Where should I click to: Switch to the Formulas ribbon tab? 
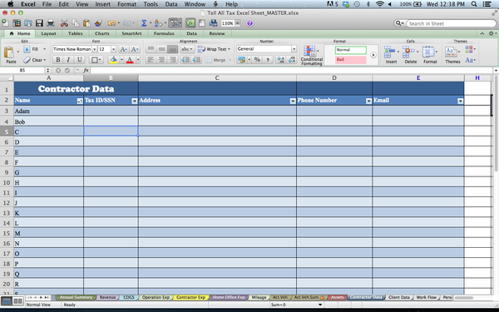(164, 33)
